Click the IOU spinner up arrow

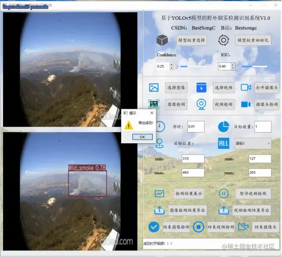click(233, 65)
